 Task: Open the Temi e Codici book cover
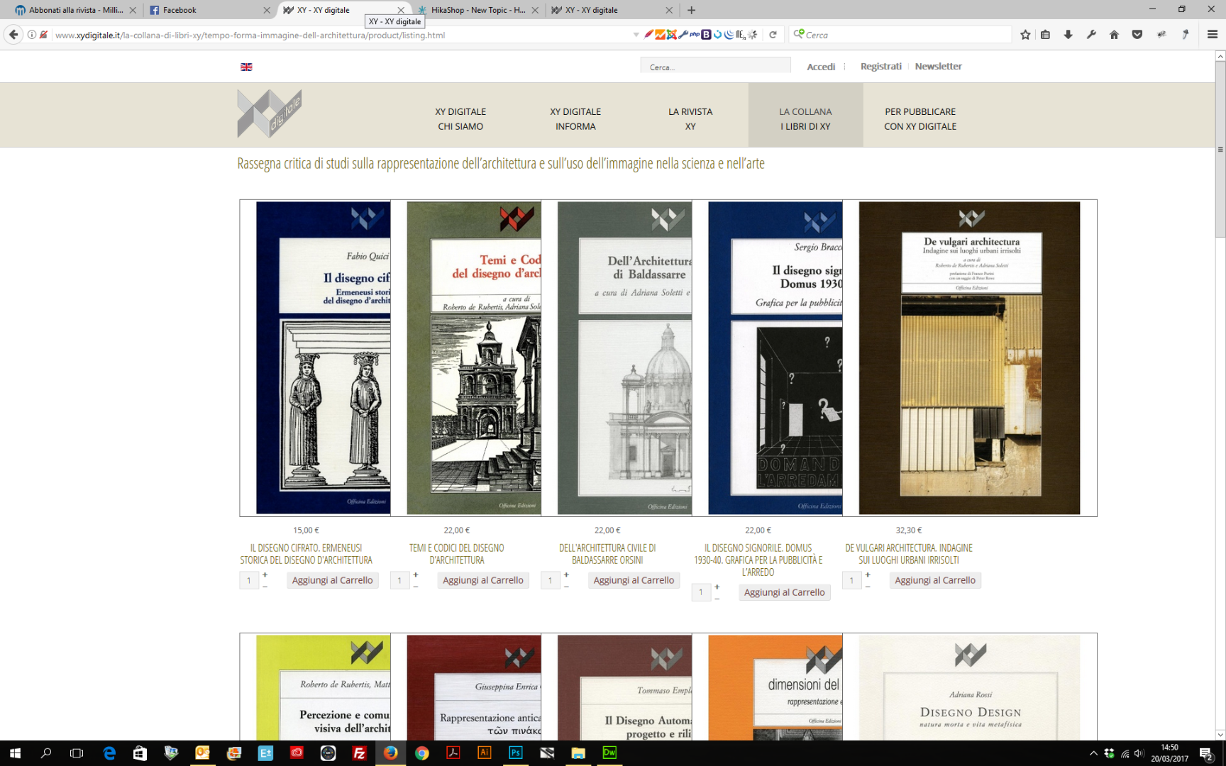coord(474,358)
